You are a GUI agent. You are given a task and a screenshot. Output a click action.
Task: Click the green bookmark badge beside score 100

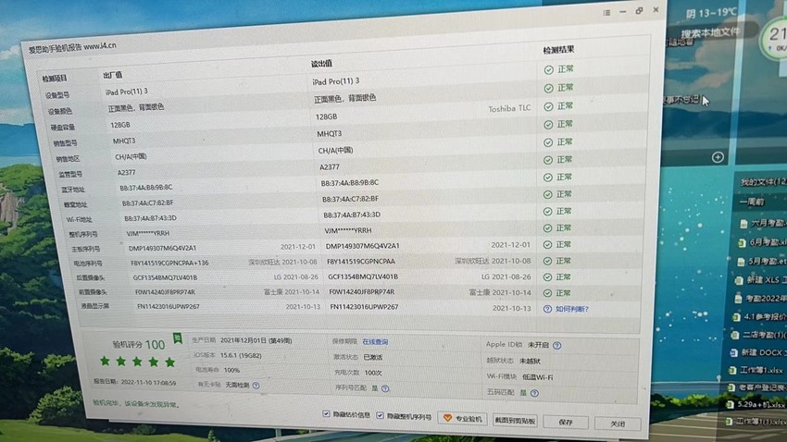(x=177, y=338)
